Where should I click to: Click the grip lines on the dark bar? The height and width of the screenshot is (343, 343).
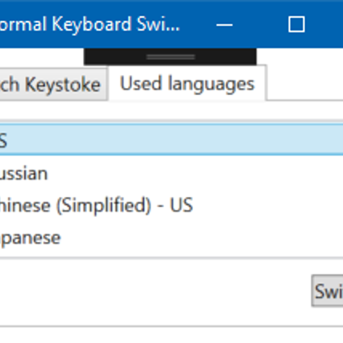(171, 57)
